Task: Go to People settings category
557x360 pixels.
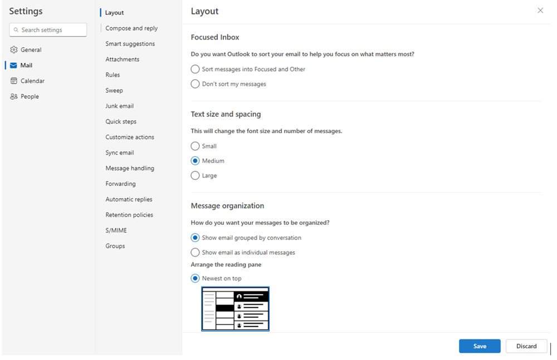Action: pyautogui.click(x=30, y=97)
